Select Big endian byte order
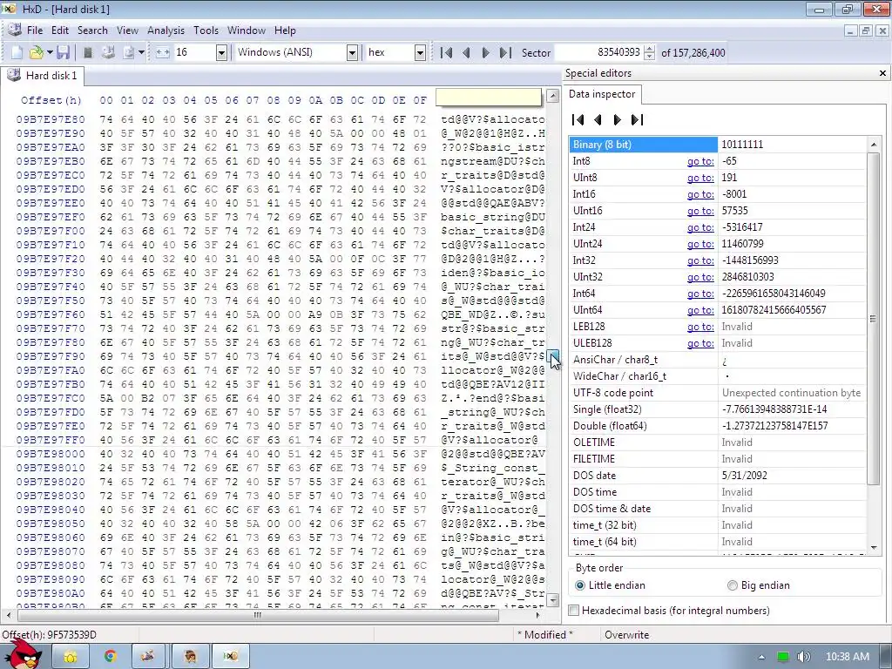This screenshot has width=892, height=669. tap(759, 585)
